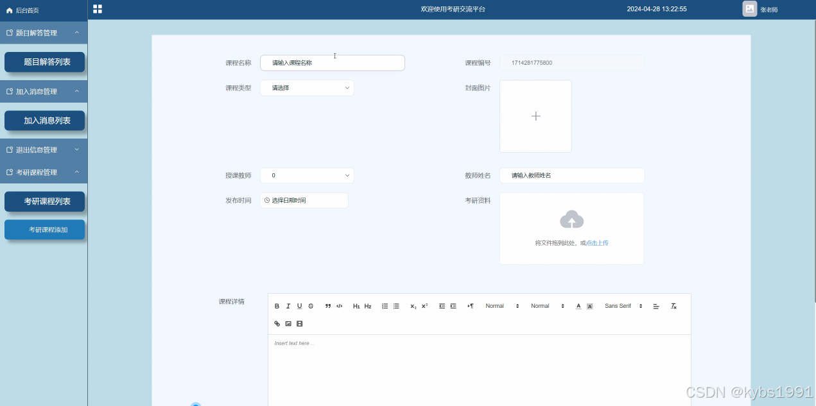Open the text color picker

[x=578, y=307]
